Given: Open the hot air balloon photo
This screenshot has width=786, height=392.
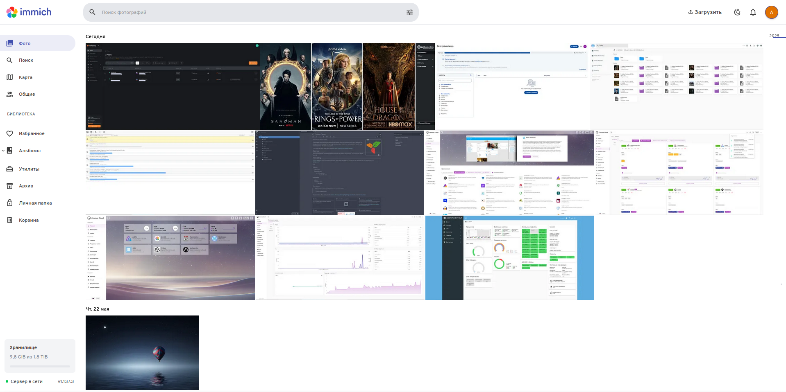Looking at the screenshot, I should click(142, 352).
